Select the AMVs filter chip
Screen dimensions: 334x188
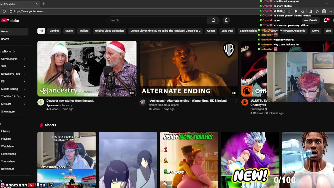(x=315, y=31)
